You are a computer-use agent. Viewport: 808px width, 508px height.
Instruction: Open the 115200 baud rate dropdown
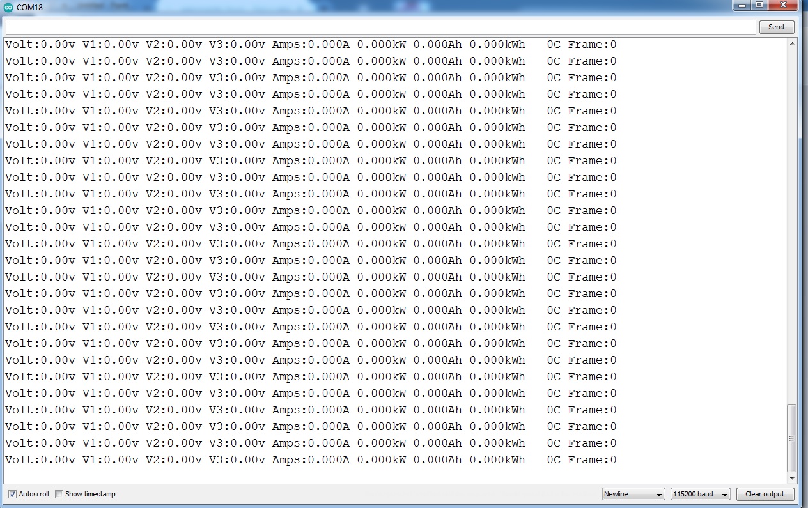[700, 494]
